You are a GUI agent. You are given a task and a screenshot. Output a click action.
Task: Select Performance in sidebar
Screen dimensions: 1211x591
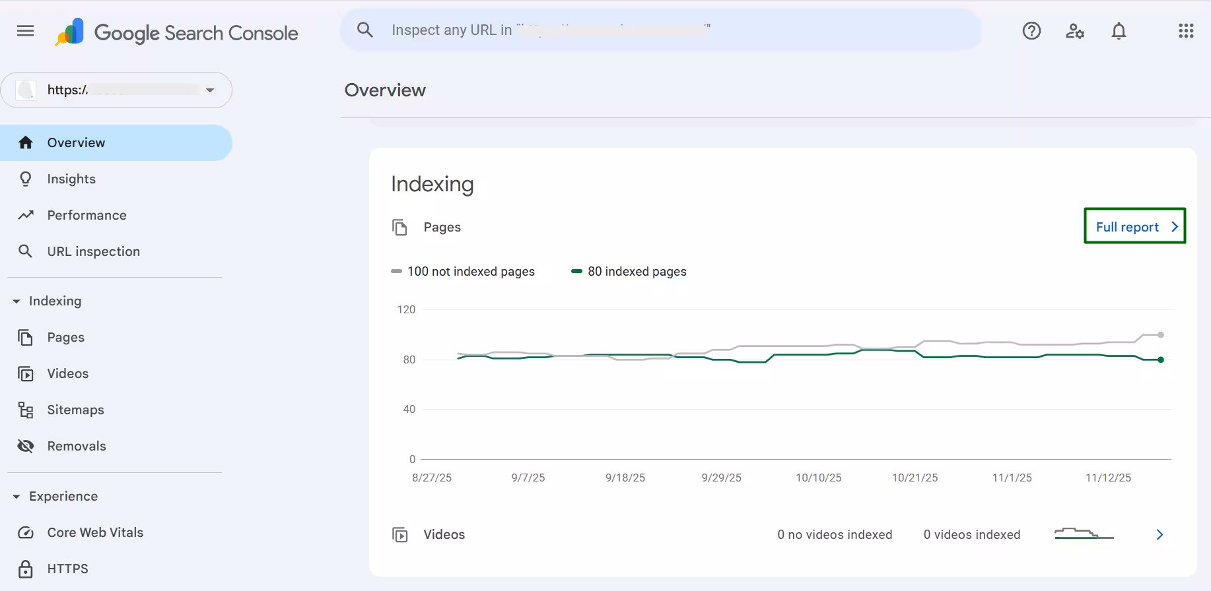coord(116,215)
